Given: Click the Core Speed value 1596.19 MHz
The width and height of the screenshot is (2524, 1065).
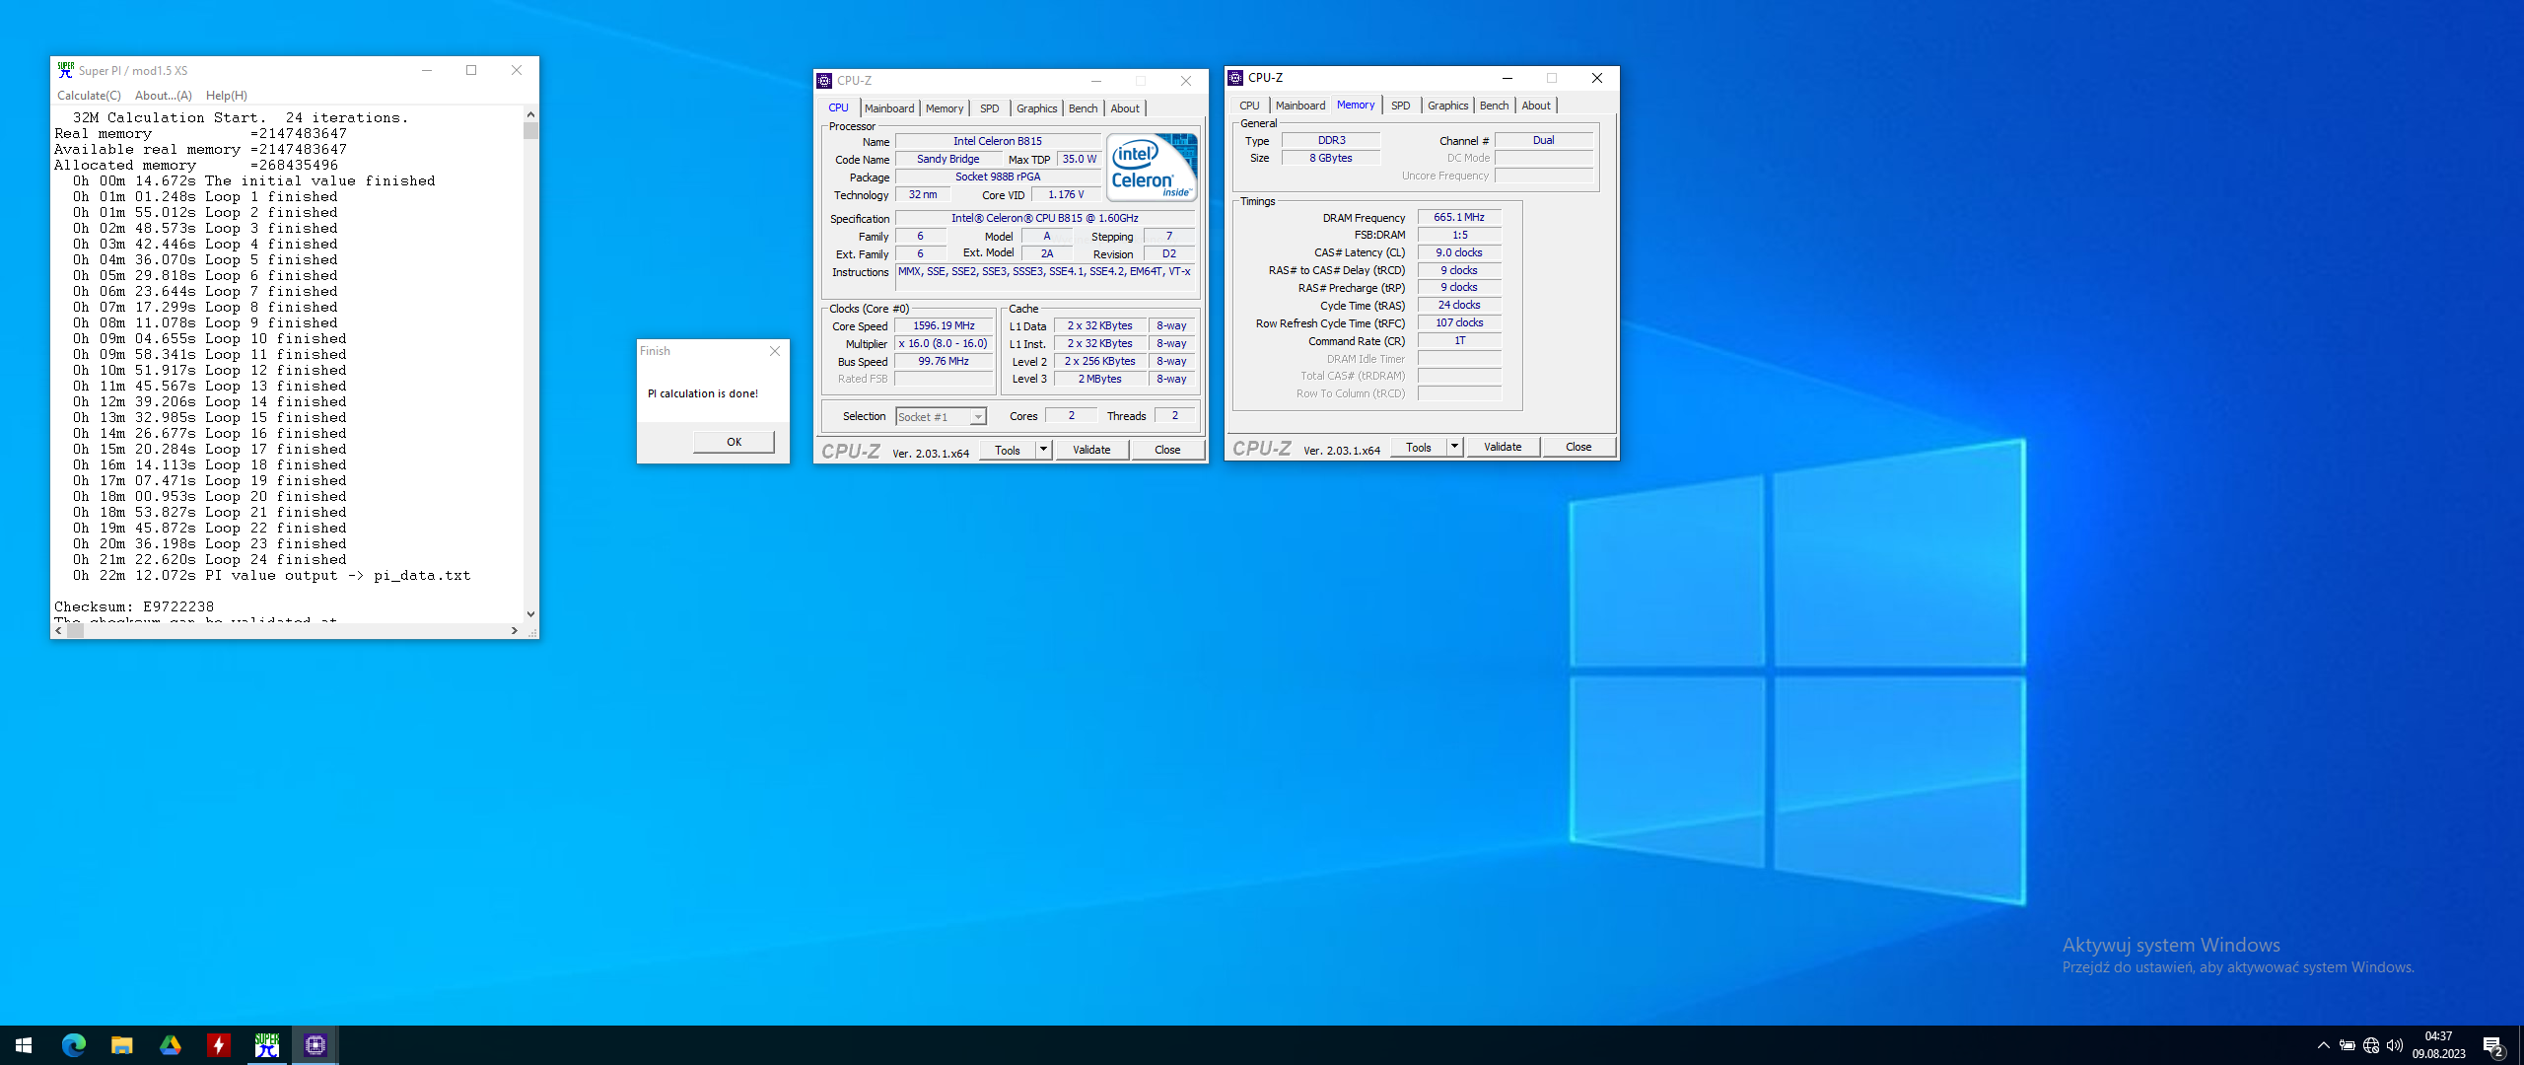Looking at the screenshot, I should click(x=944, y=325).
